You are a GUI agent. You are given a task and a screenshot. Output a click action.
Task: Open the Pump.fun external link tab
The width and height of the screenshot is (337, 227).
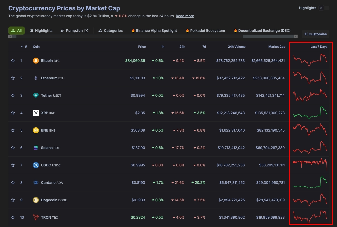74,31
